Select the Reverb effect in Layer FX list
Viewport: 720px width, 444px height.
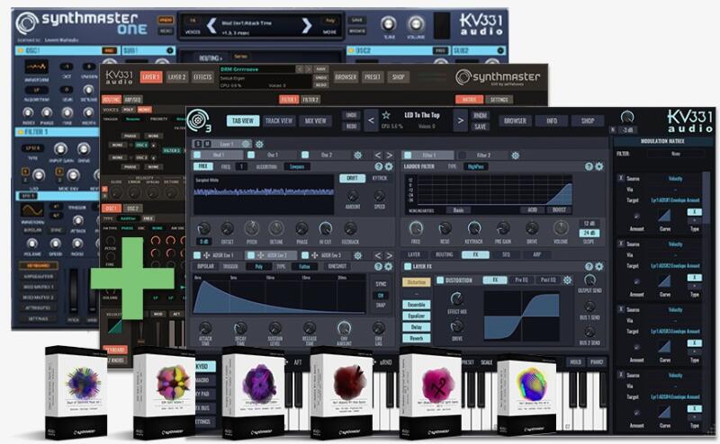(x=417, y=339)
